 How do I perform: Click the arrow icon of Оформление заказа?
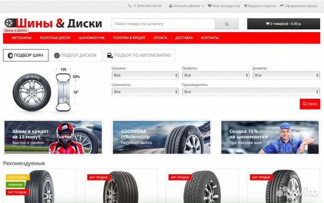281,6
